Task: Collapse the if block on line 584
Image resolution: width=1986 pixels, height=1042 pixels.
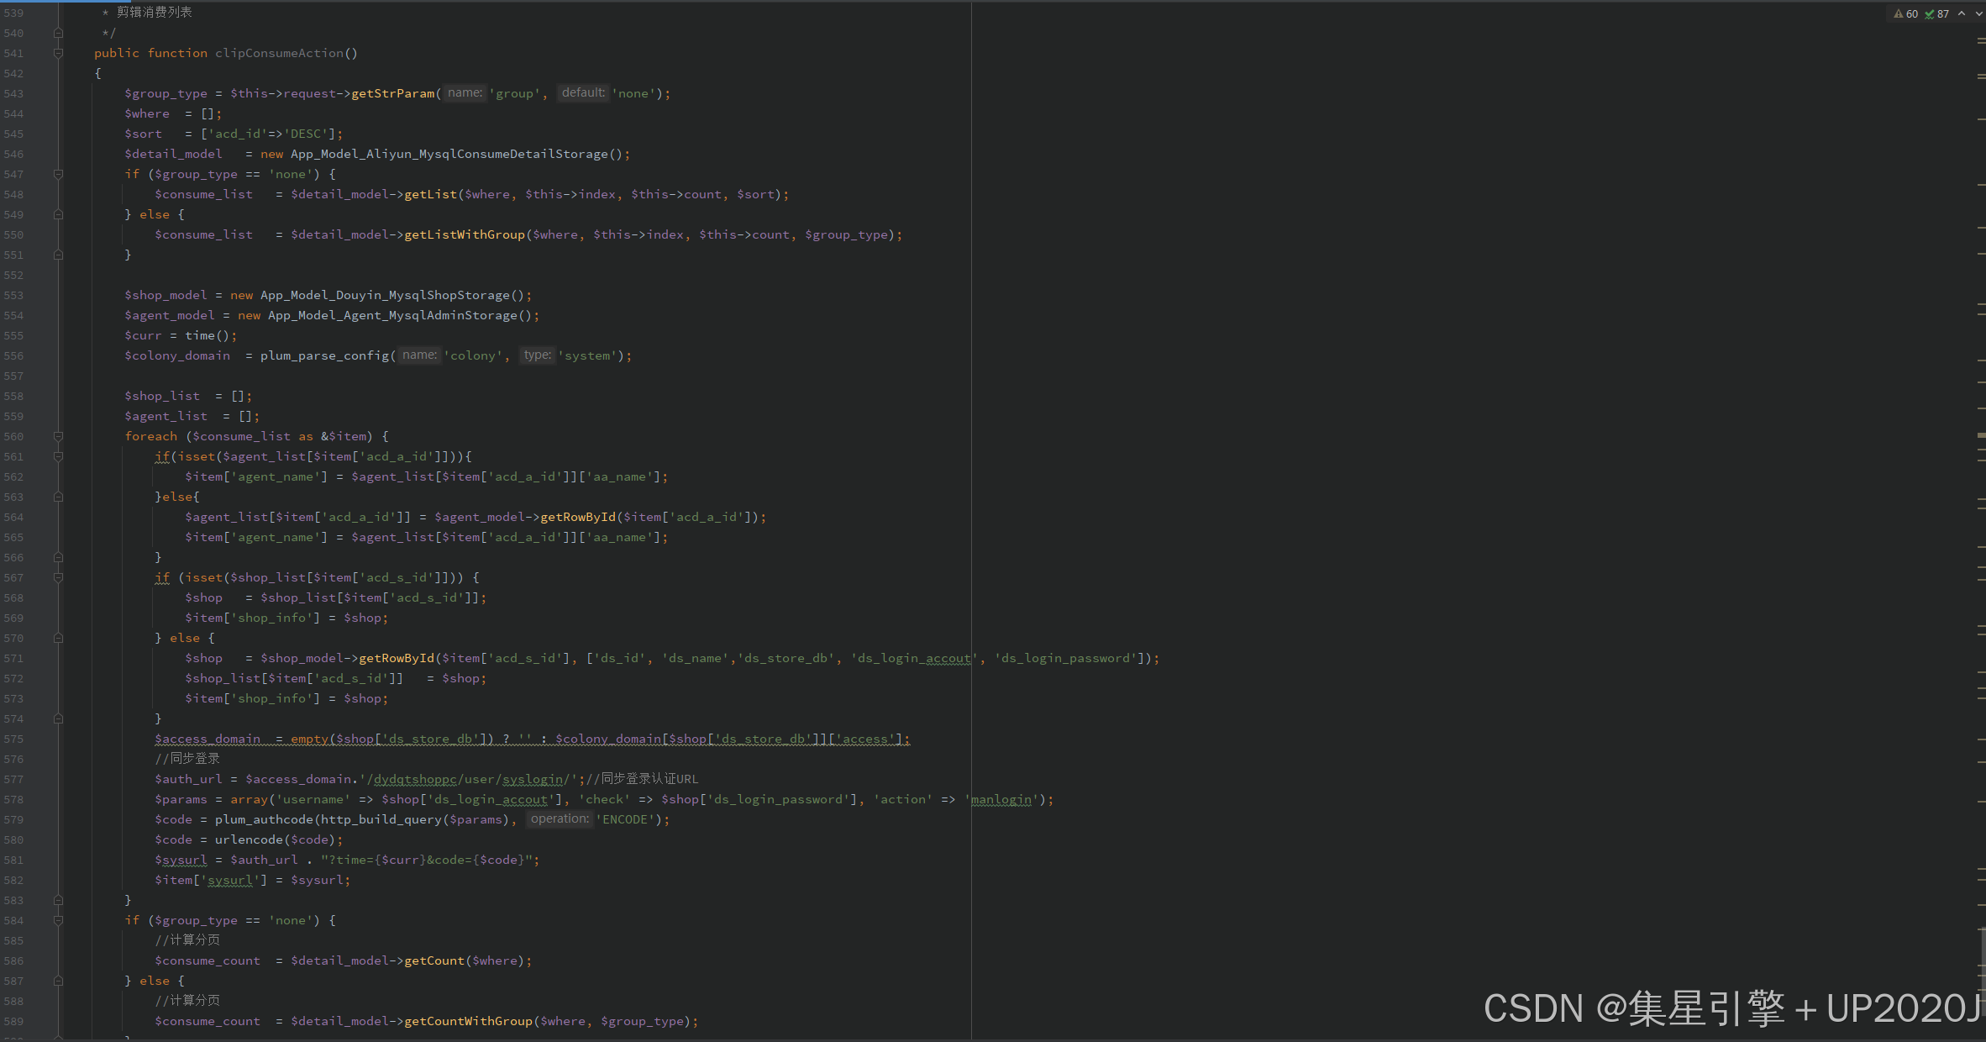Action: [x=58, y=920]
